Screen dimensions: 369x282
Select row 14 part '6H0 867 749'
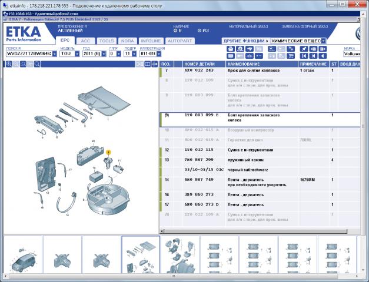coord(199,180)
